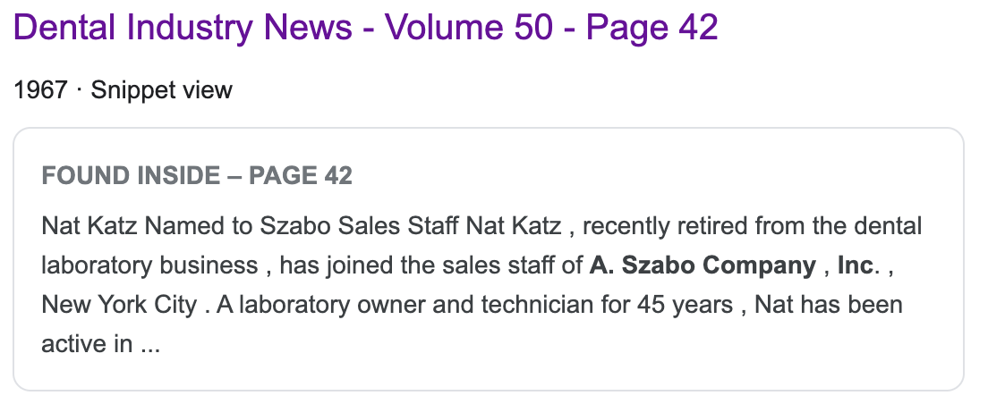Viewport: 988px width, 404px height.
Task: Click the bold "Inc" text in snippet
Action: 854,265
